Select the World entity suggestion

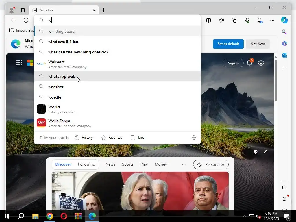tap(117, 109)
